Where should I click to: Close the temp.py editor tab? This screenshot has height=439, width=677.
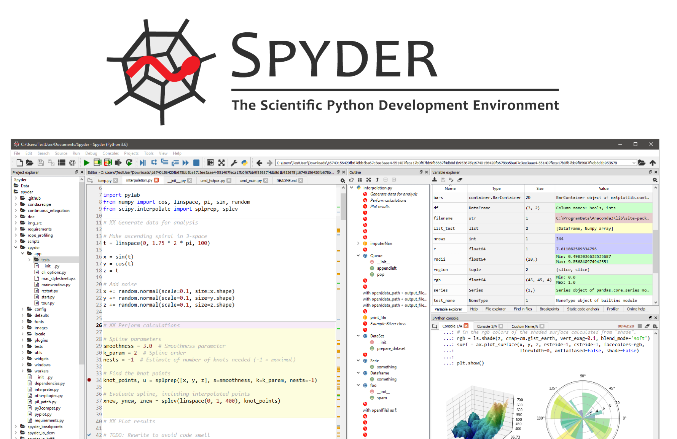pos(116,181)
